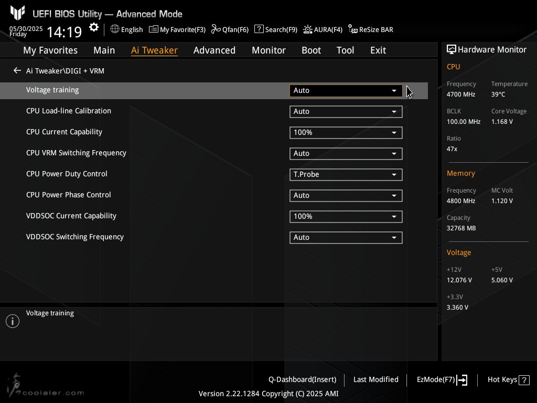
Task: Open CPU Power Duty Control dropdown
Action: tap(346, 174)
